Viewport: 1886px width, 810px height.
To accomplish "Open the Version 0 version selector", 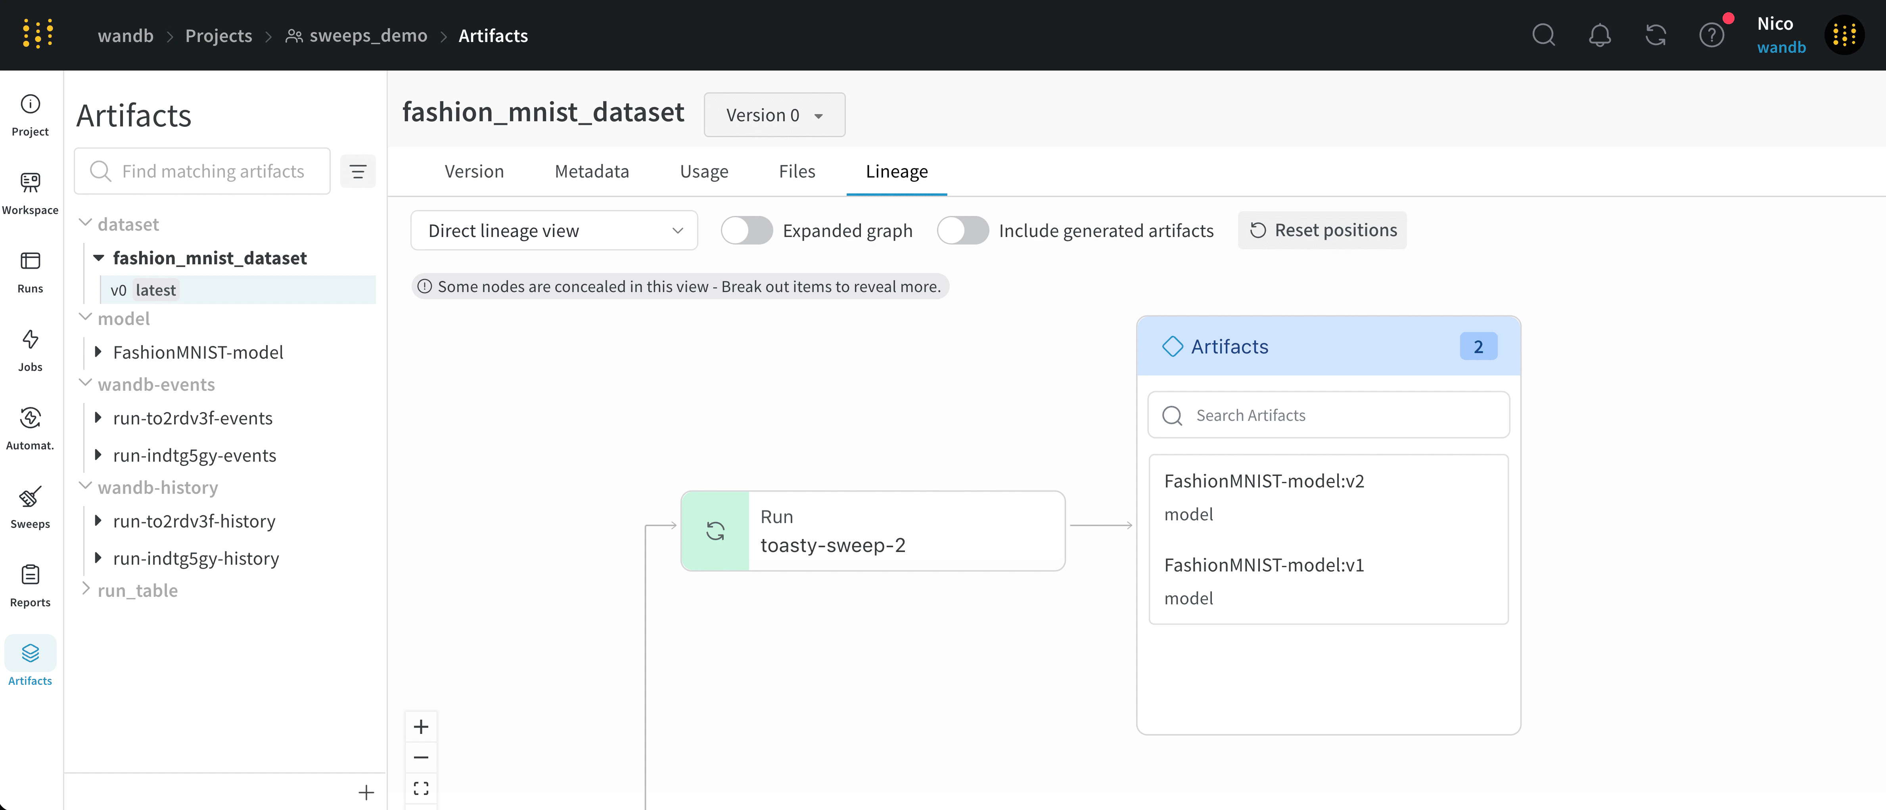I will pyautogui.click(x=774, y=115).
